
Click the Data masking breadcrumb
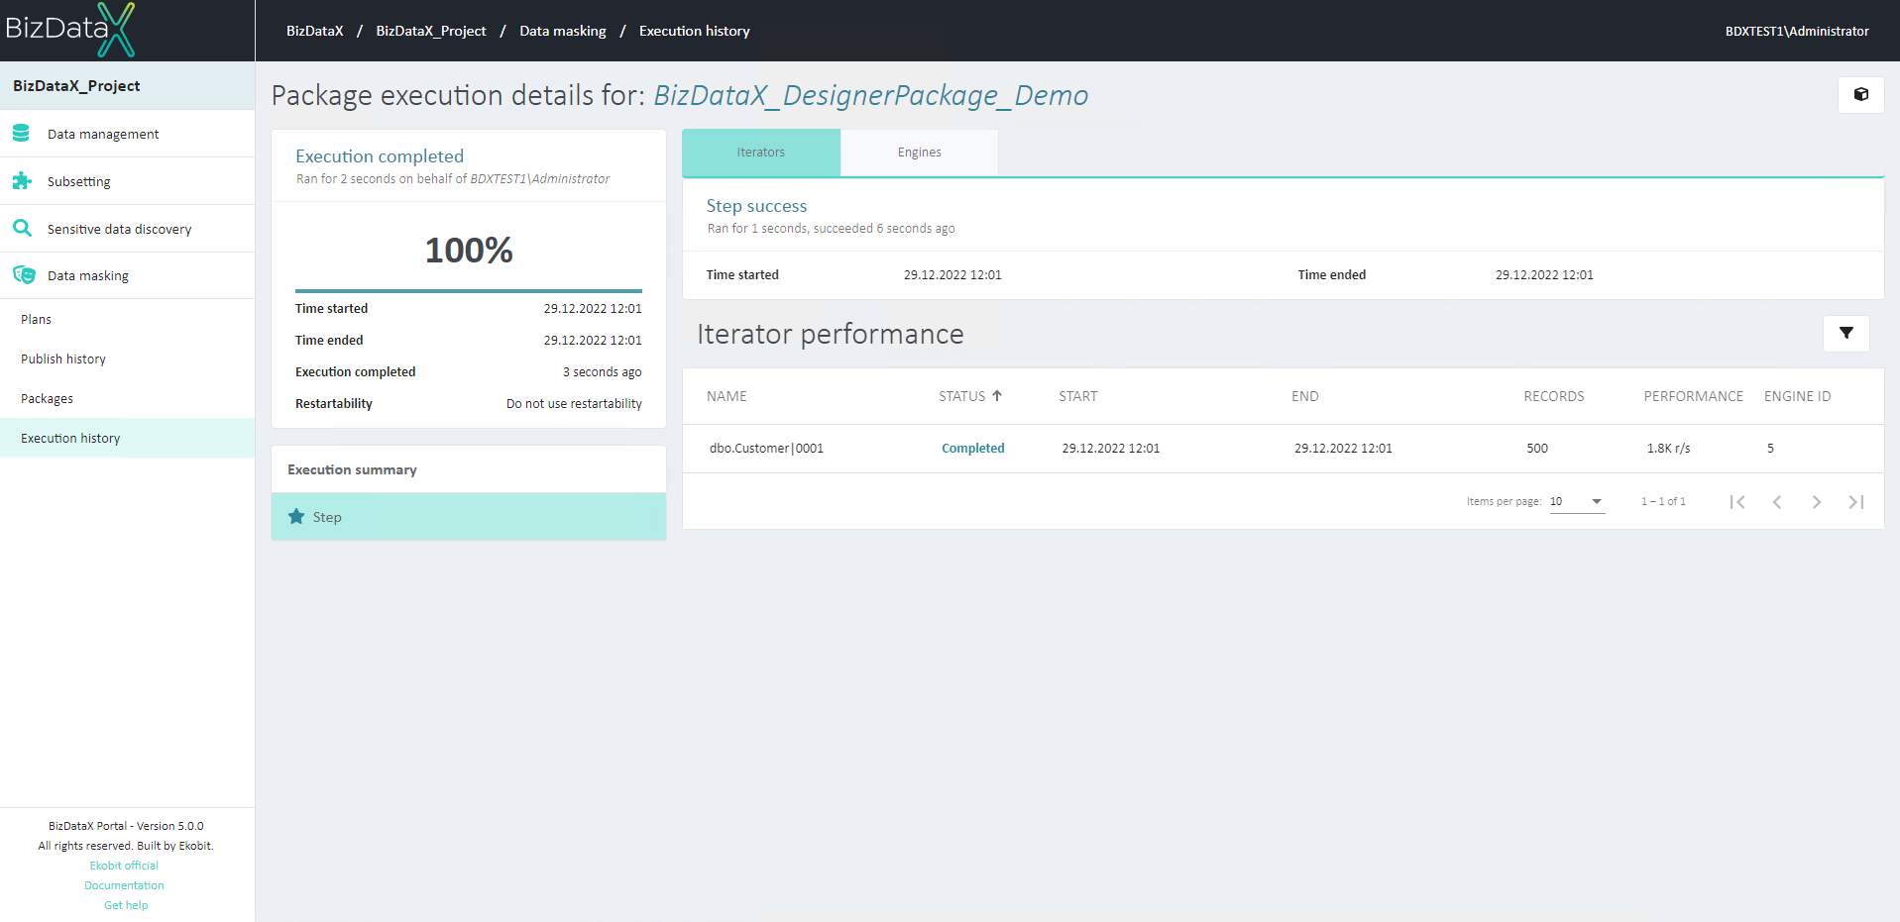point(563,31)
